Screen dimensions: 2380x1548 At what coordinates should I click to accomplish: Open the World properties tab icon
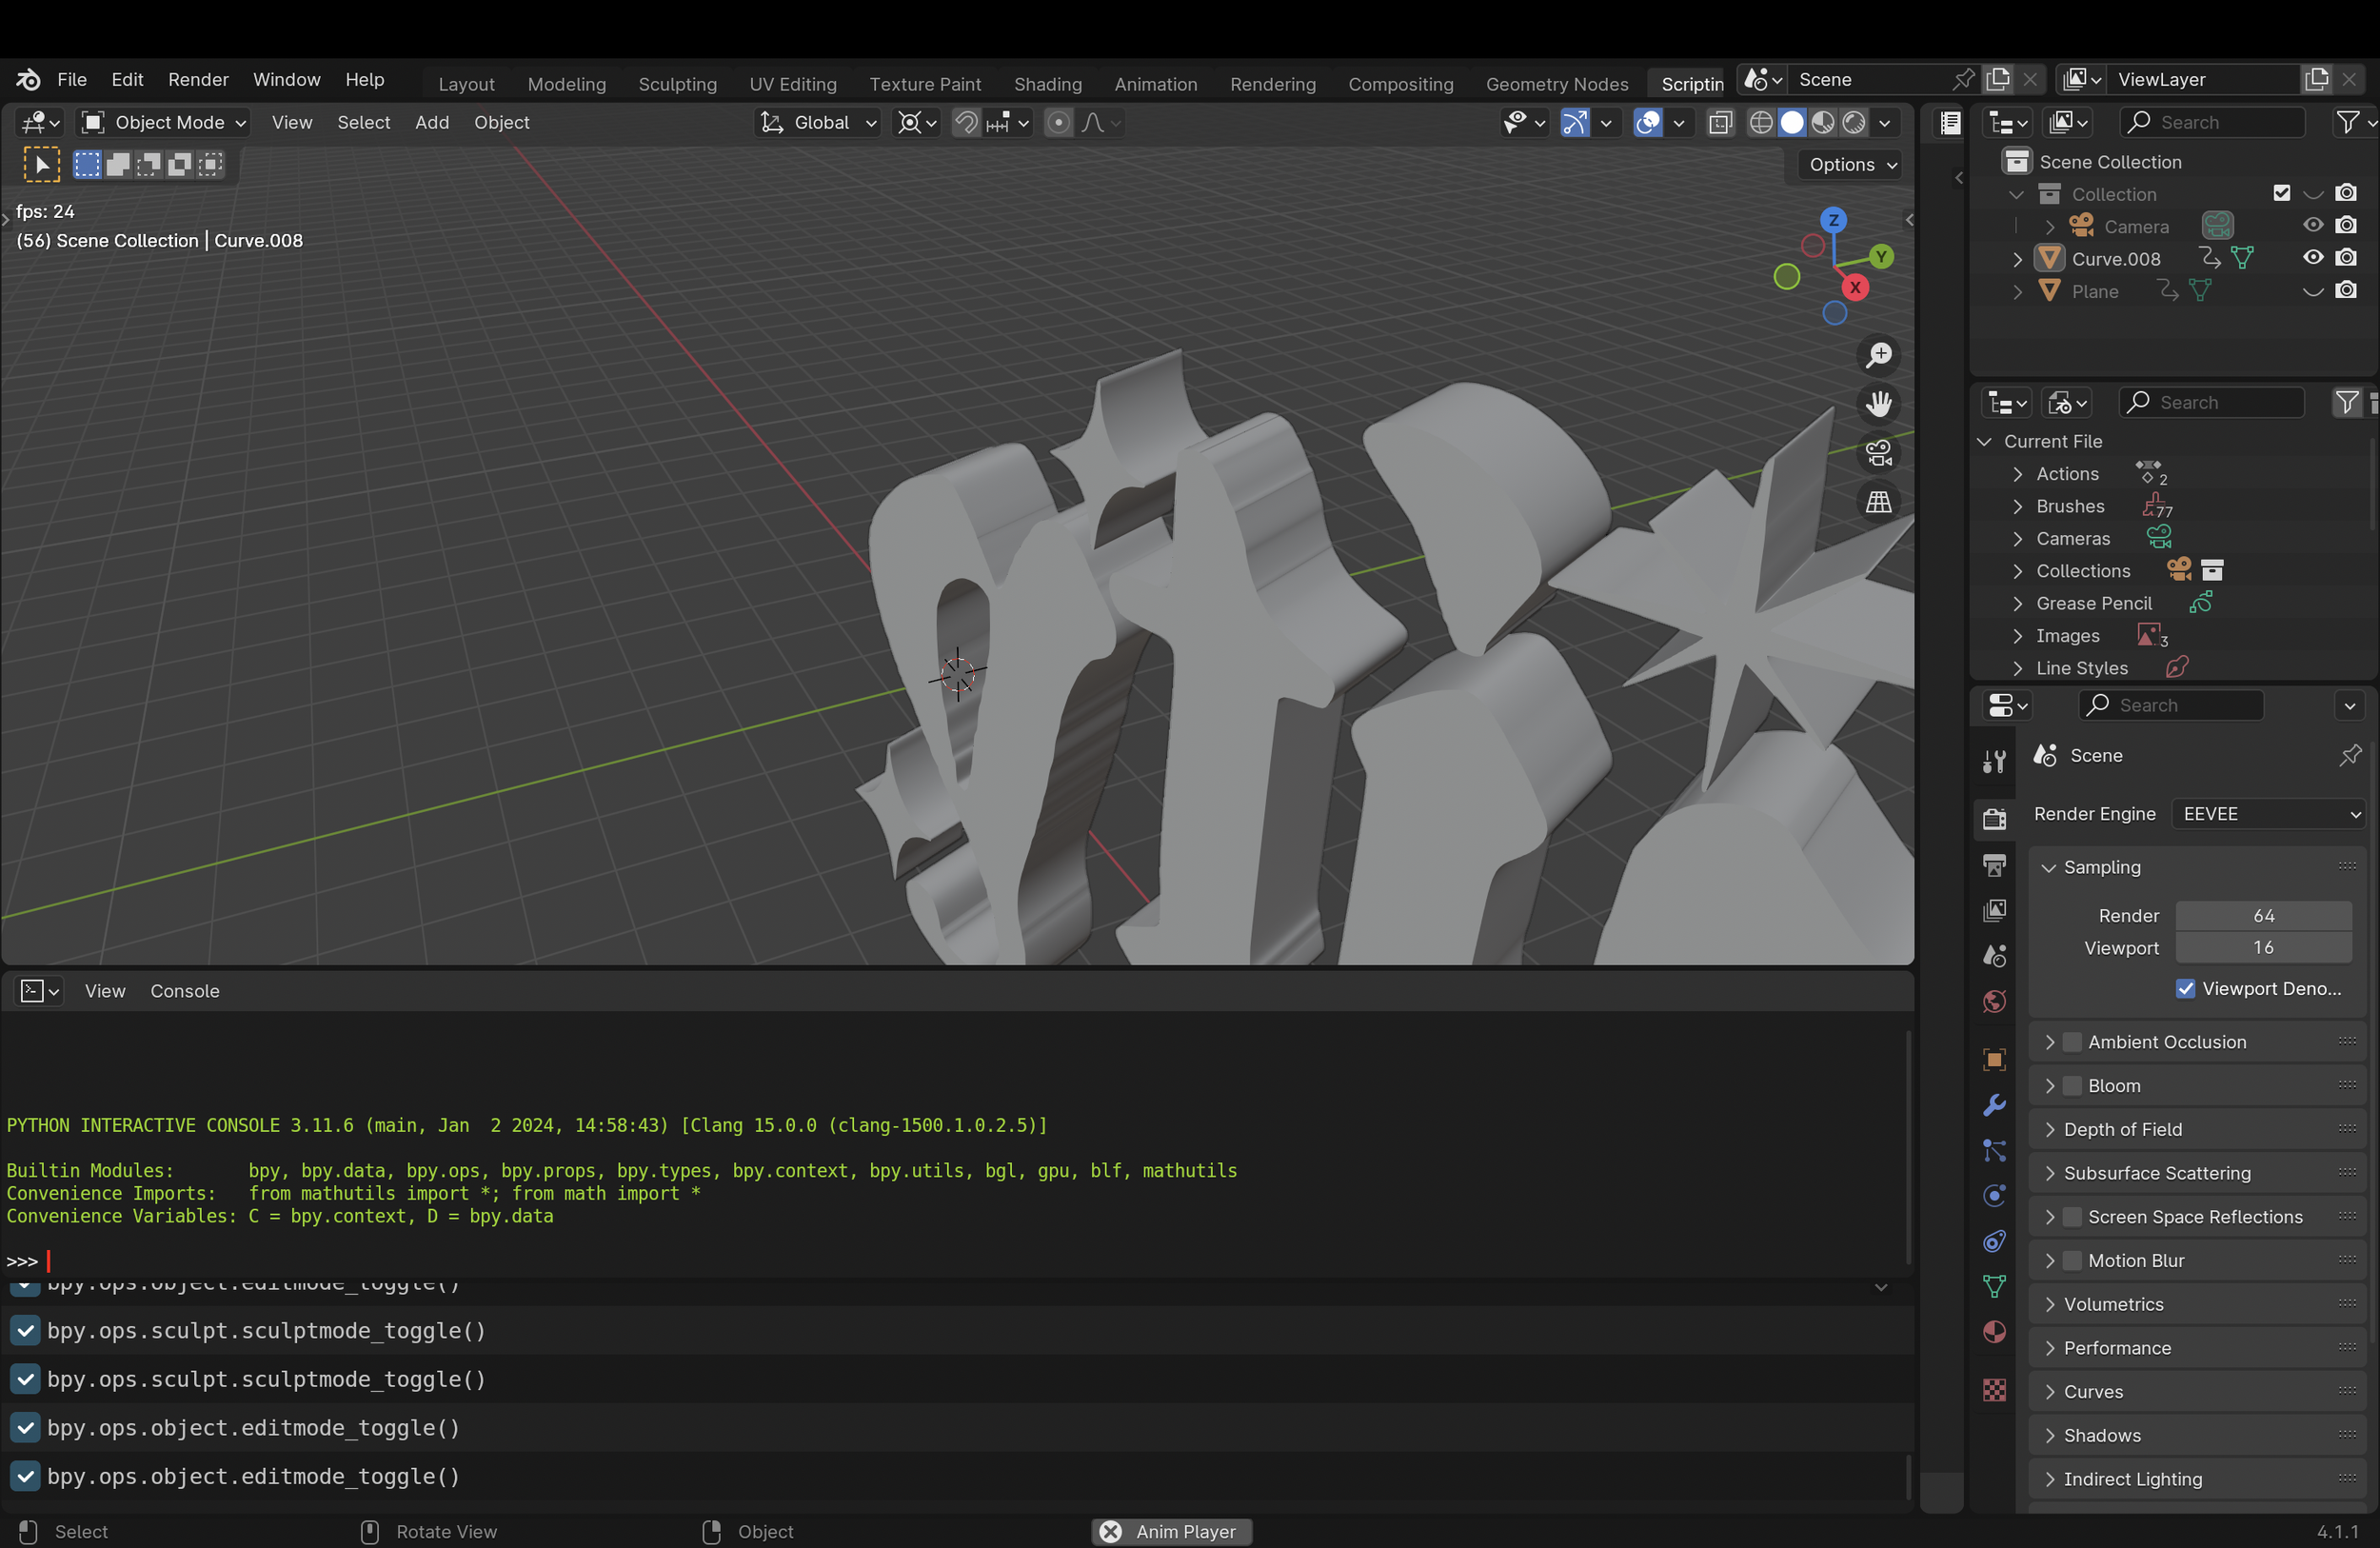(1994, 1002)
